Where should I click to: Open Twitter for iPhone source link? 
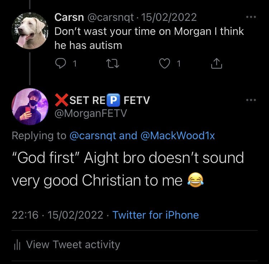pos(155,215)
